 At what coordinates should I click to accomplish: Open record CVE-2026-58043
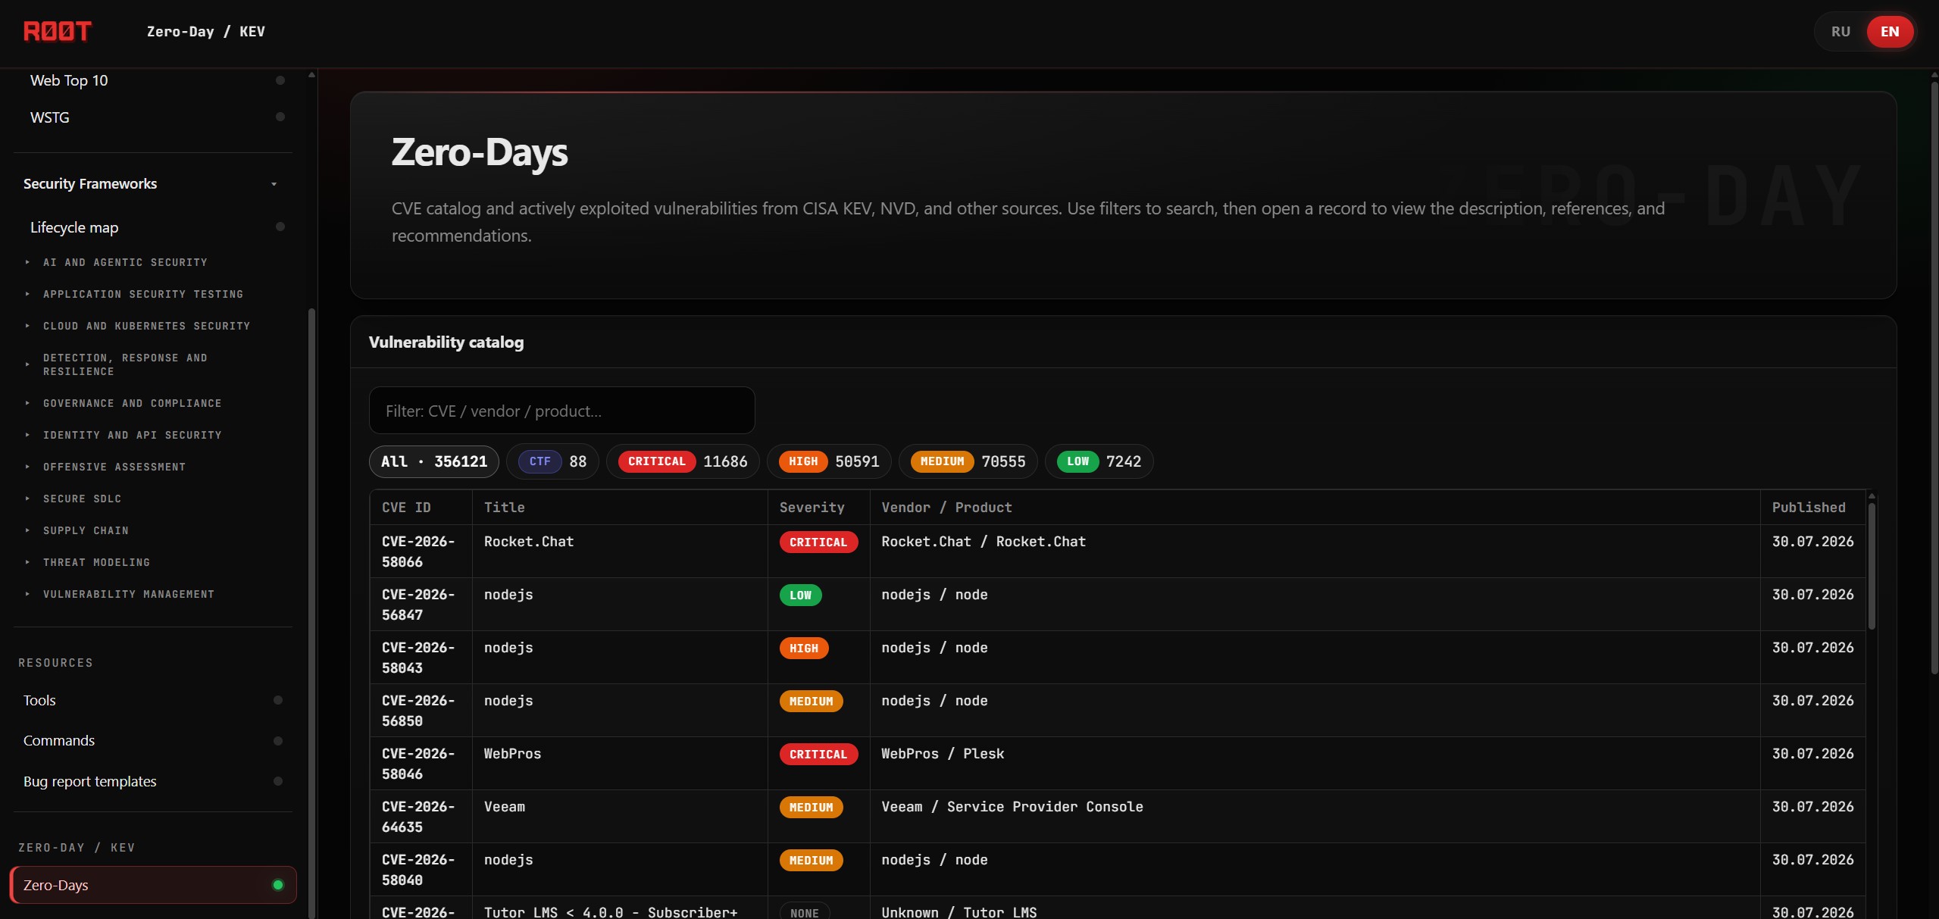click(x=418, y=658)
